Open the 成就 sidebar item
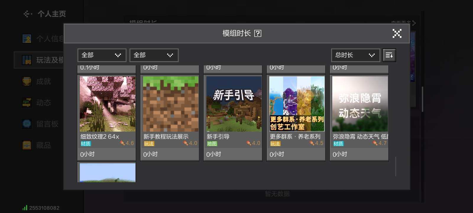This screenshot has height=213, width=473. tap(38, 81)
